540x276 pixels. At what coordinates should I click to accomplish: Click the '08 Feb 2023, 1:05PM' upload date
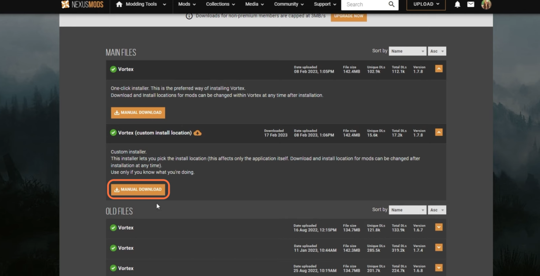[314, 72]
